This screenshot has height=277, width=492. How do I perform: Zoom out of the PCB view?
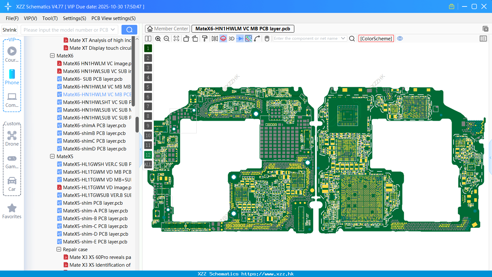coord(167,39)
